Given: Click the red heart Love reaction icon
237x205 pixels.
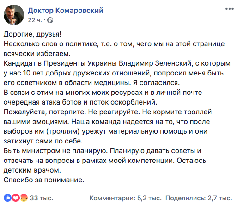Looking at the screenshot, I should pyautogui.click(x=16, y=198).
